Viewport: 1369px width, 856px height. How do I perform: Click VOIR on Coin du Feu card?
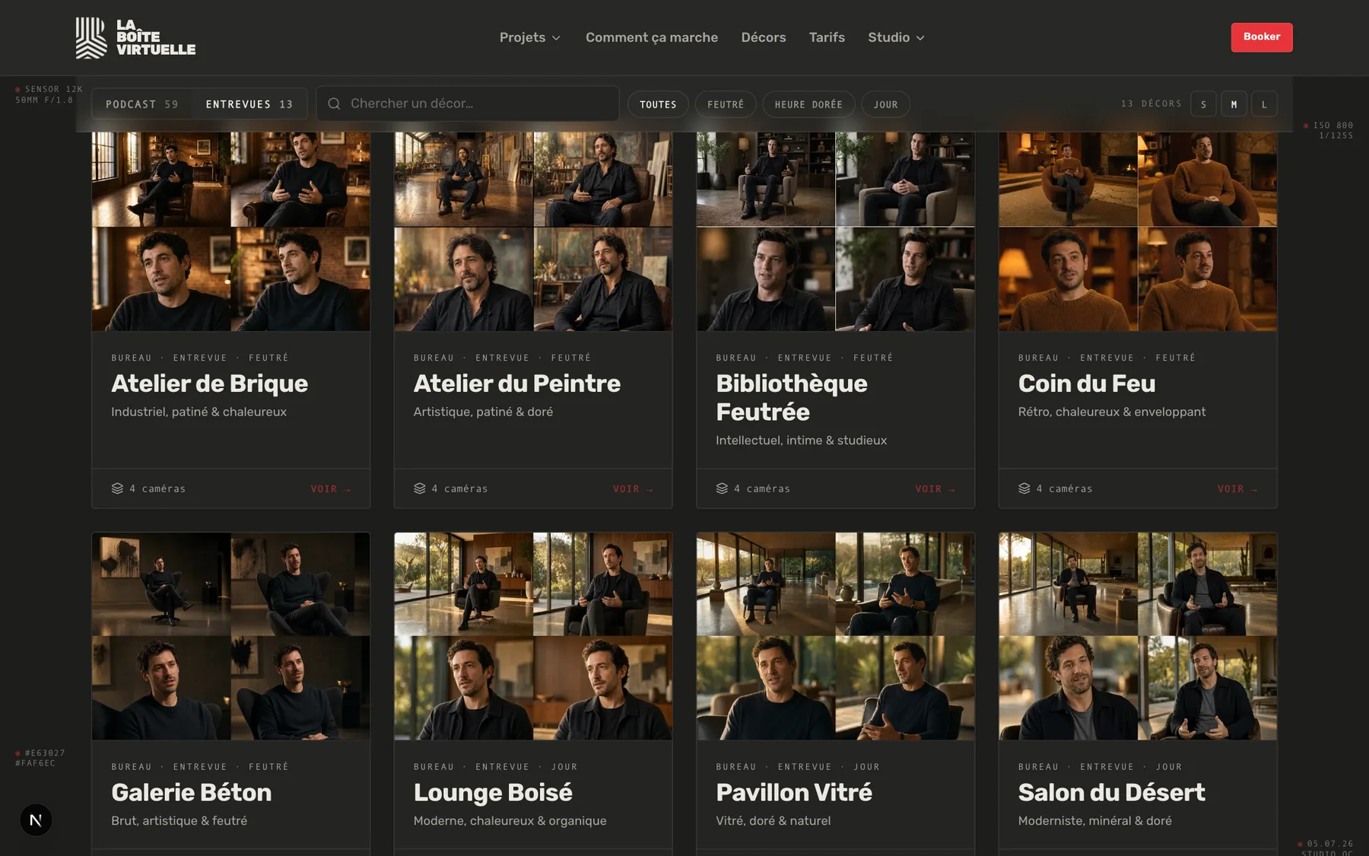(1237, 489)
